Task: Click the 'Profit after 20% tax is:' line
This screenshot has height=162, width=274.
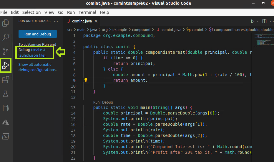Action: pos(177,152)
